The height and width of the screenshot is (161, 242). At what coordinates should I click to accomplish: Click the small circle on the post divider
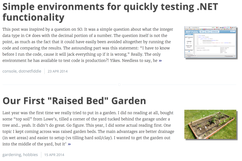[x=119, y=85]
